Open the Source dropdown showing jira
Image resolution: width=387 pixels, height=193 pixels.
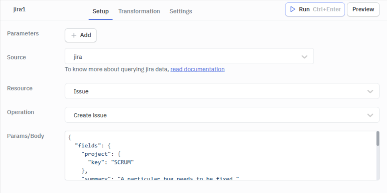tap(189, 56)
